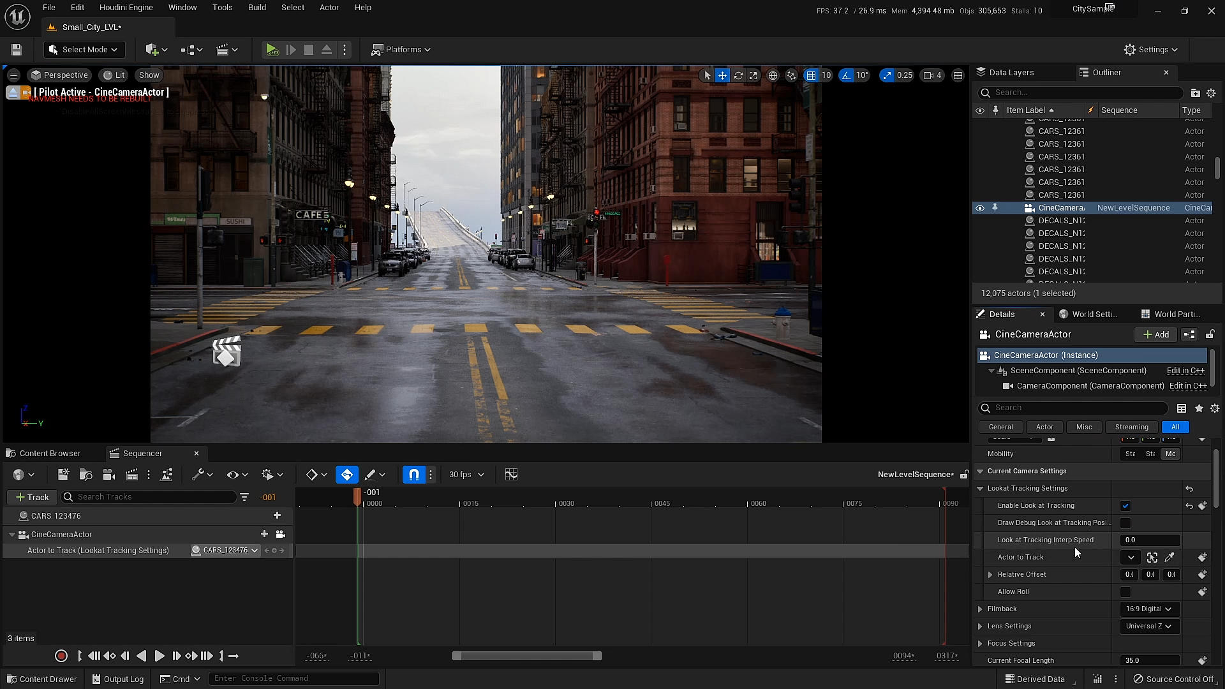1225x689 pixels.
Task: Click the Save current level icon
Action: (17, 50)
